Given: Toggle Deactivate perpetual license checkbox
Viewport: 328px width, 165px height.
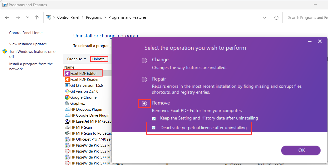Looking at the screenshot, I should [x=154, y=128].
